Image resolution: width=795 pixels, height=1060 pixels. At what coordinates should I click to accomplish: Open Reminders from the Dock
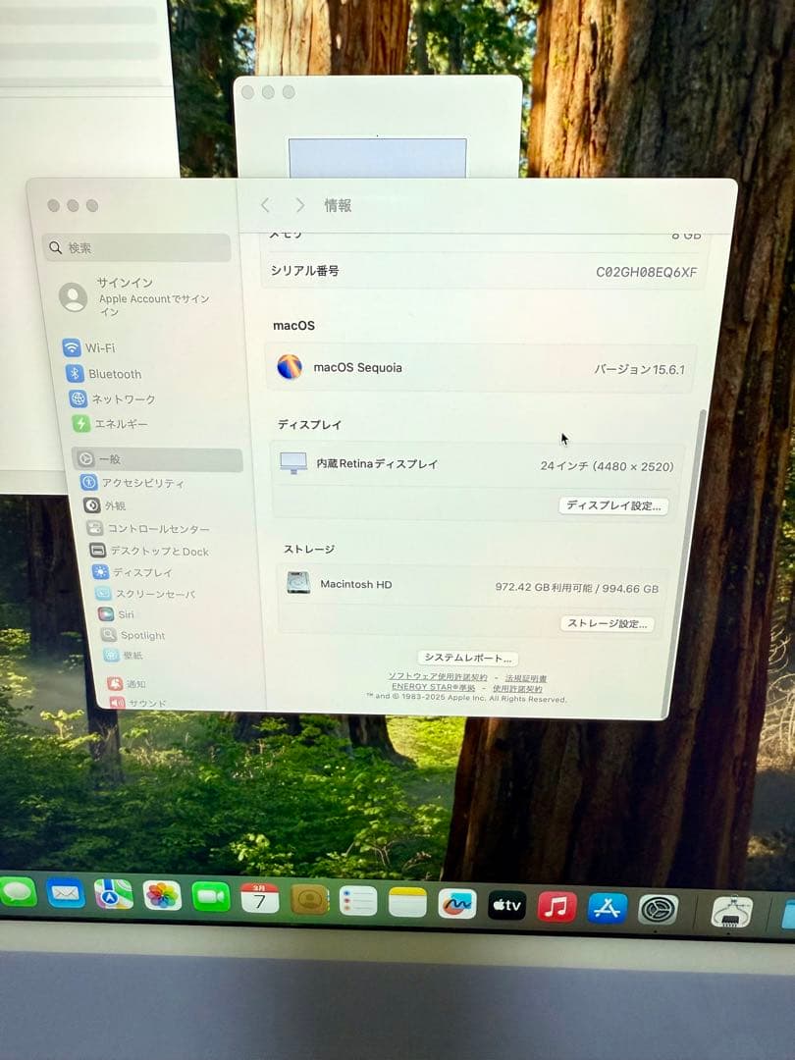pos(358,901)
